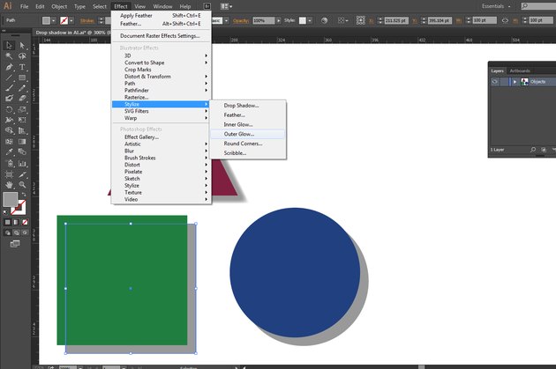556x369 pixels.
Task: Select the Paintbrush tool
Action: 9,88
